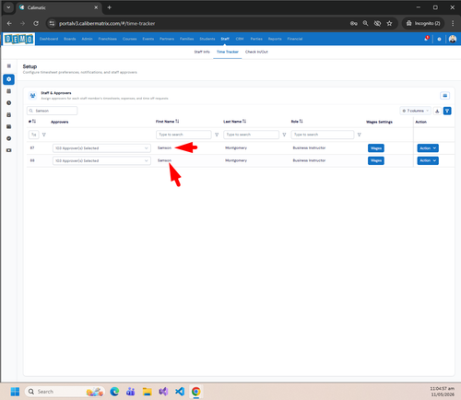Open Action dropdown for row 88

tap(428, 160)
